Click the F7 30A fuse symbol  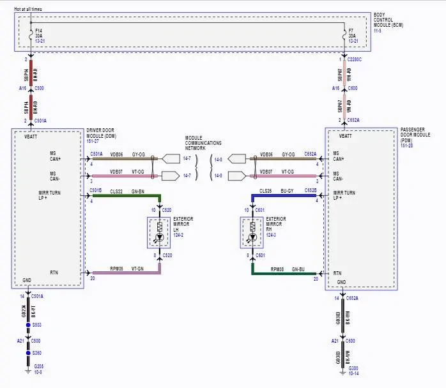pyautogui.click(x=344, y=33)
